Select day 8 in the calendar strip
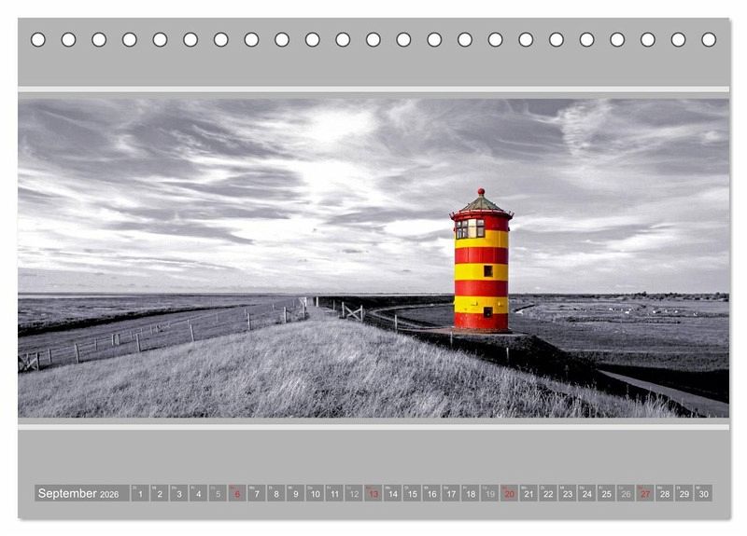Viewport: 747px width, 536px height. pyautogui.click(x=275, y=493)
